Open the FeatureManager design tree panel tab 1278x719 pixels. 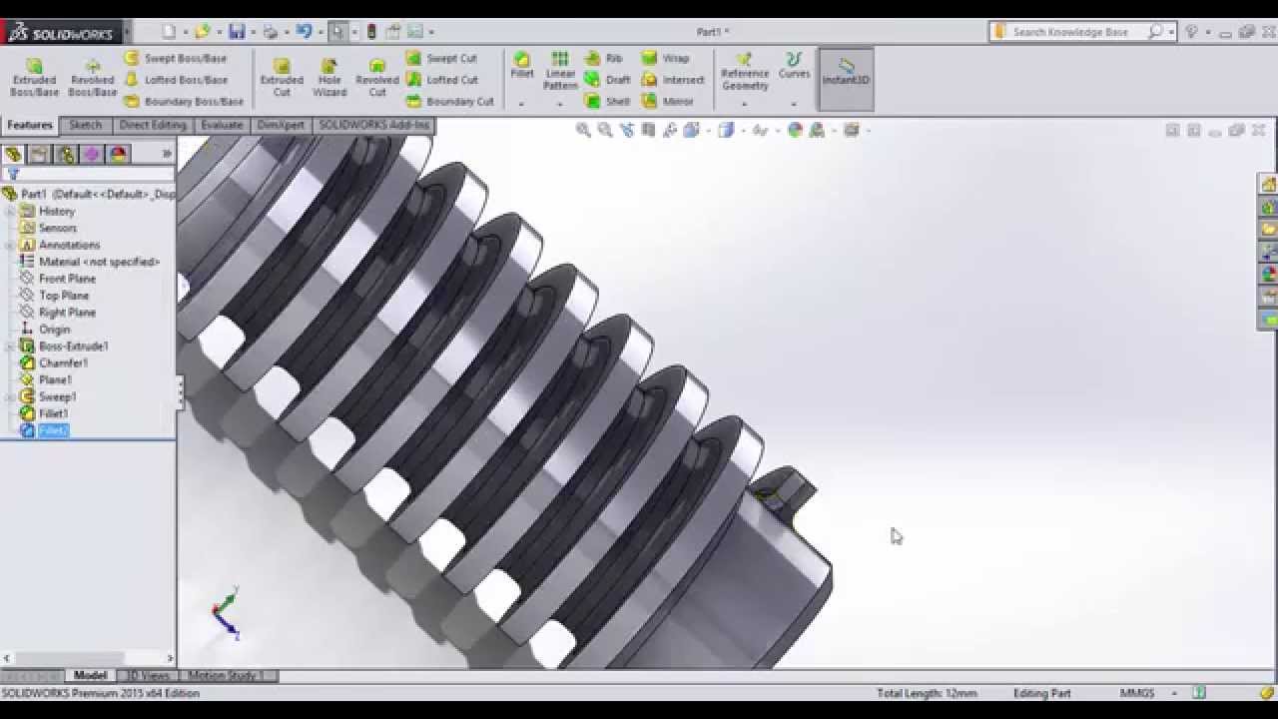pos(13,154)
